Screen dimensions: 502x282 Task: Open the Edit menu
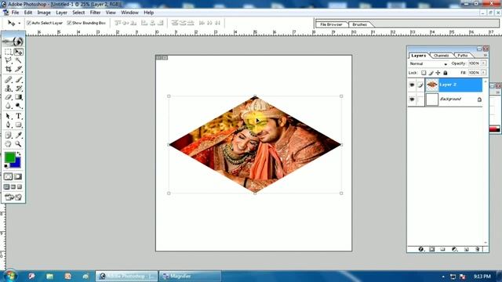tap(28, 13)
